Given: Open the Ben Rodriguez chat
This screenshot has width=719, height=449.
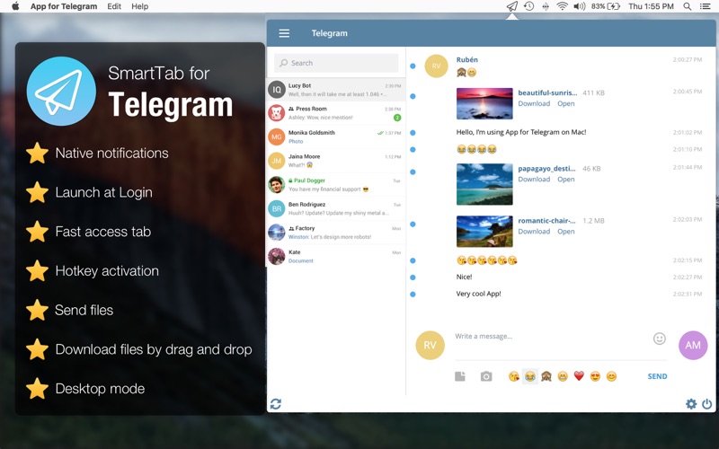Looking at the screenshot, I should [x=335, y=208].
